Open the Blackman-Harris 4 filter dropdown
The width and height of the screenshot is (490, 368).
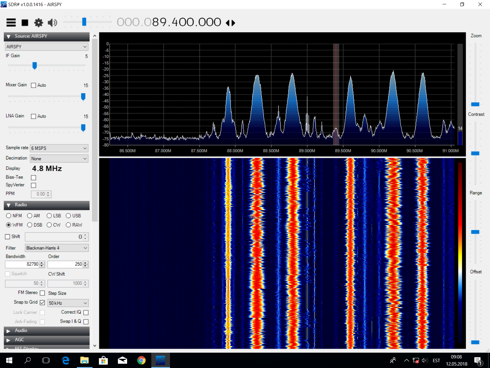(57, 248)
